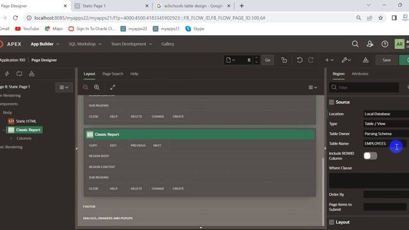Click the Classic Report icon in the layout header
This screenshot has width=409, height=230.
pos(89,134)
